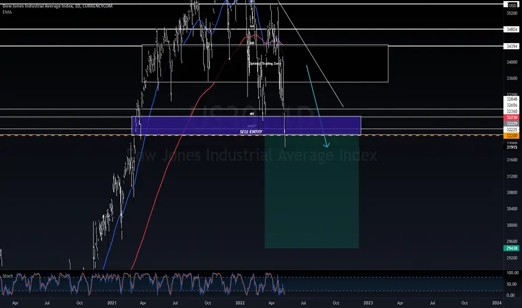Open the USD currency selector
Image resolution: width=522 pixels, height=308 pixels.
pos(512,6)
